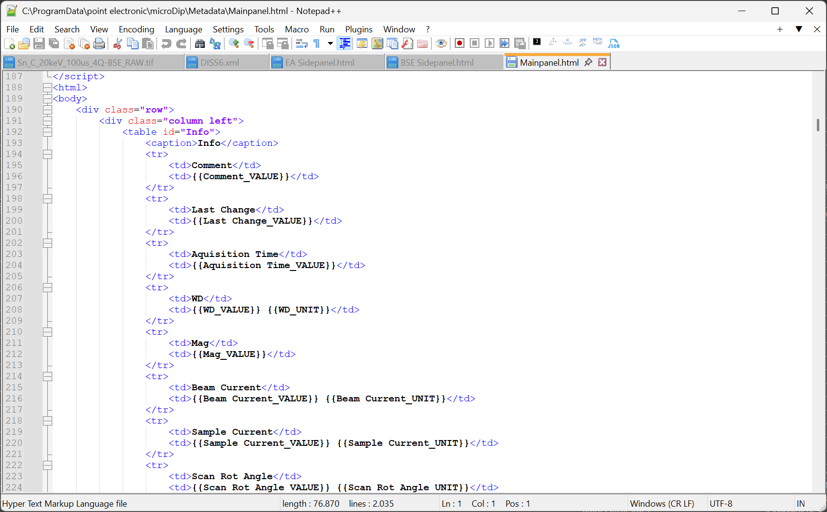Save the current file with the floppy icon
The image size is (827, 512).
click(39, 43)
